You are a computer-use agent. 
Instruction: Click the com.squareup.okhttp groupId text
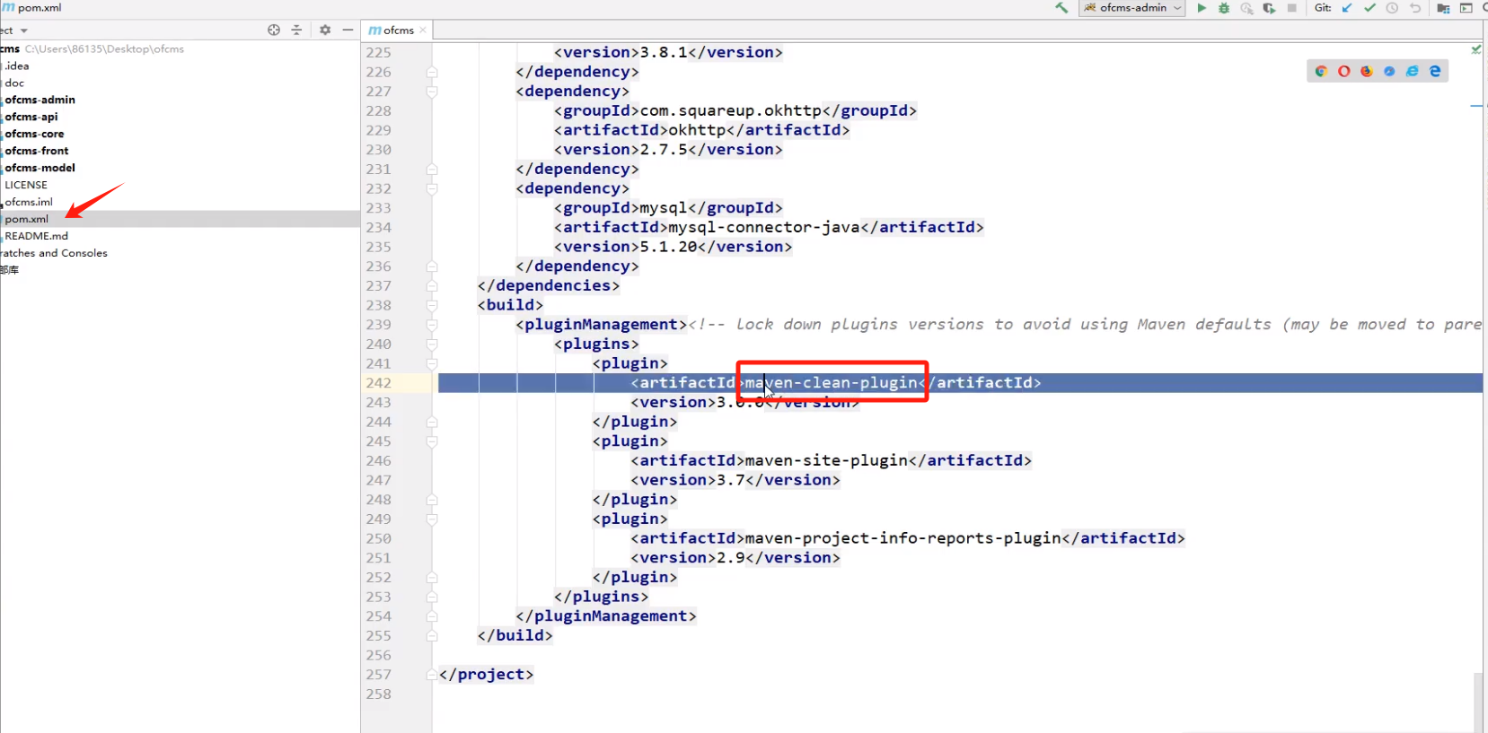click(x=731, y=111)
